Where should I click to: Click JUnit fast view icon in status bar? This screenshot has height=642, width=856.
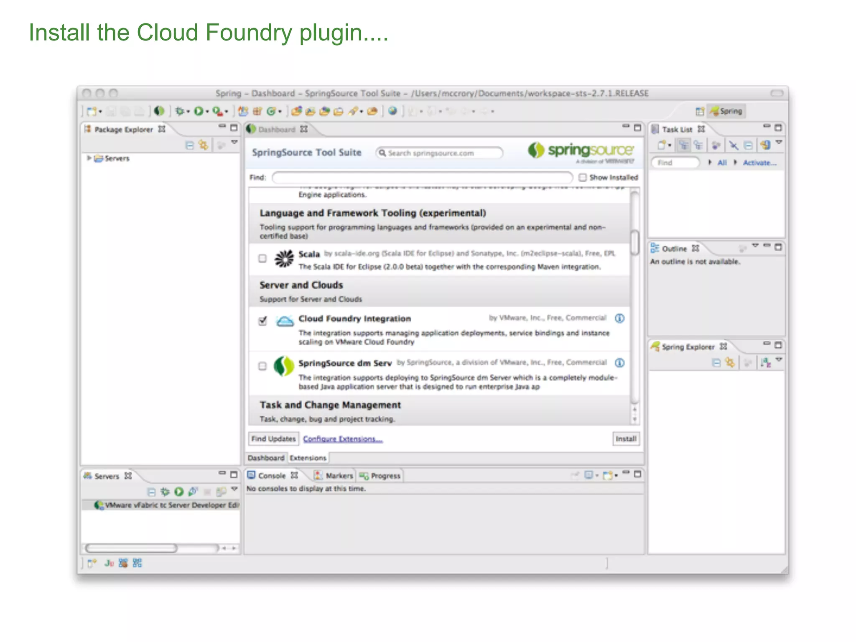(x=109, y=563)
